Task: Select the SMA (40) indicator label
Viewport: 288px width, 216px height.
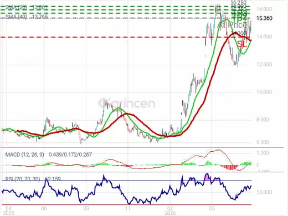Action: click(16, 17)
